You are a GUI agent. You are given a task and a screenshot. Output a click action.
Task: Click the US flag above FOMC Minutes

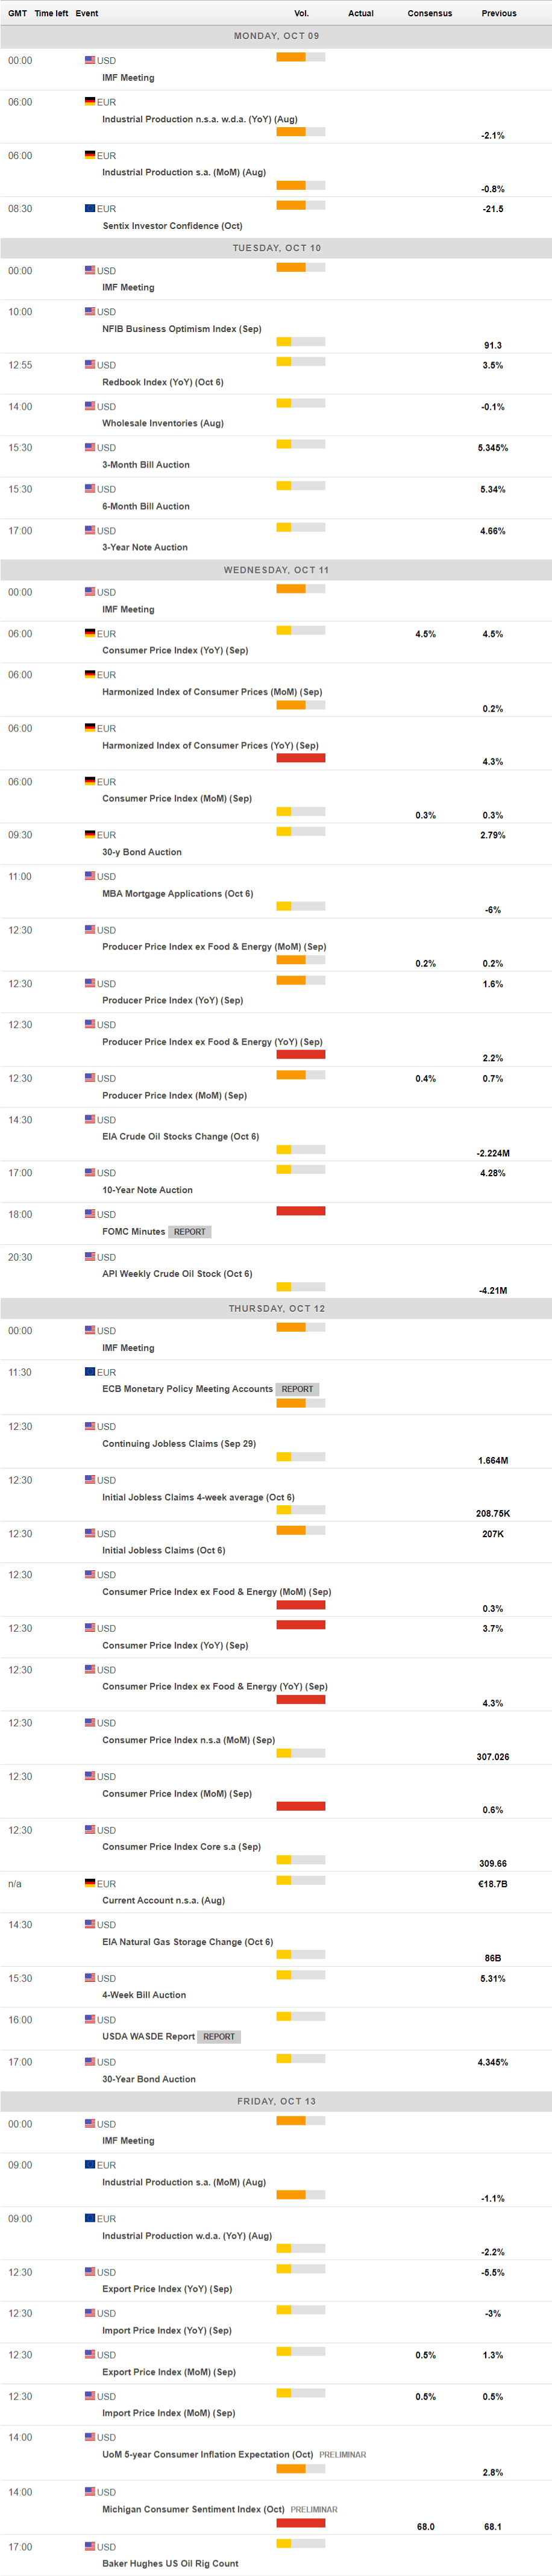click(x=90, y=1214)
